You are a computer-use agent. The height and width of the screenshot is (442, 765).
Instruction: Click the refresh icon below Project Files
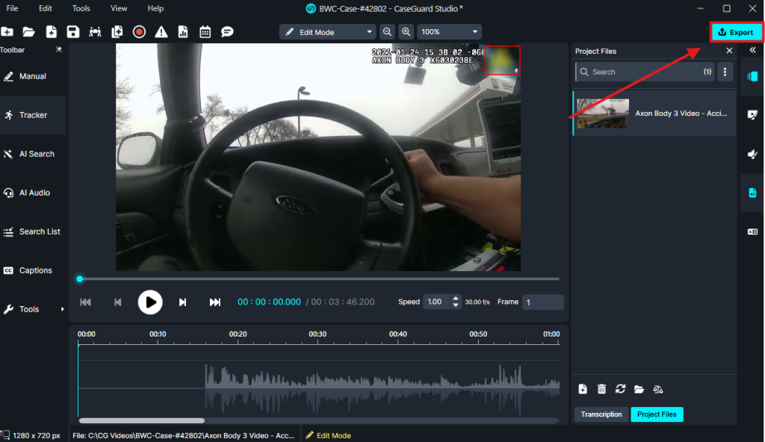(620, 389)
